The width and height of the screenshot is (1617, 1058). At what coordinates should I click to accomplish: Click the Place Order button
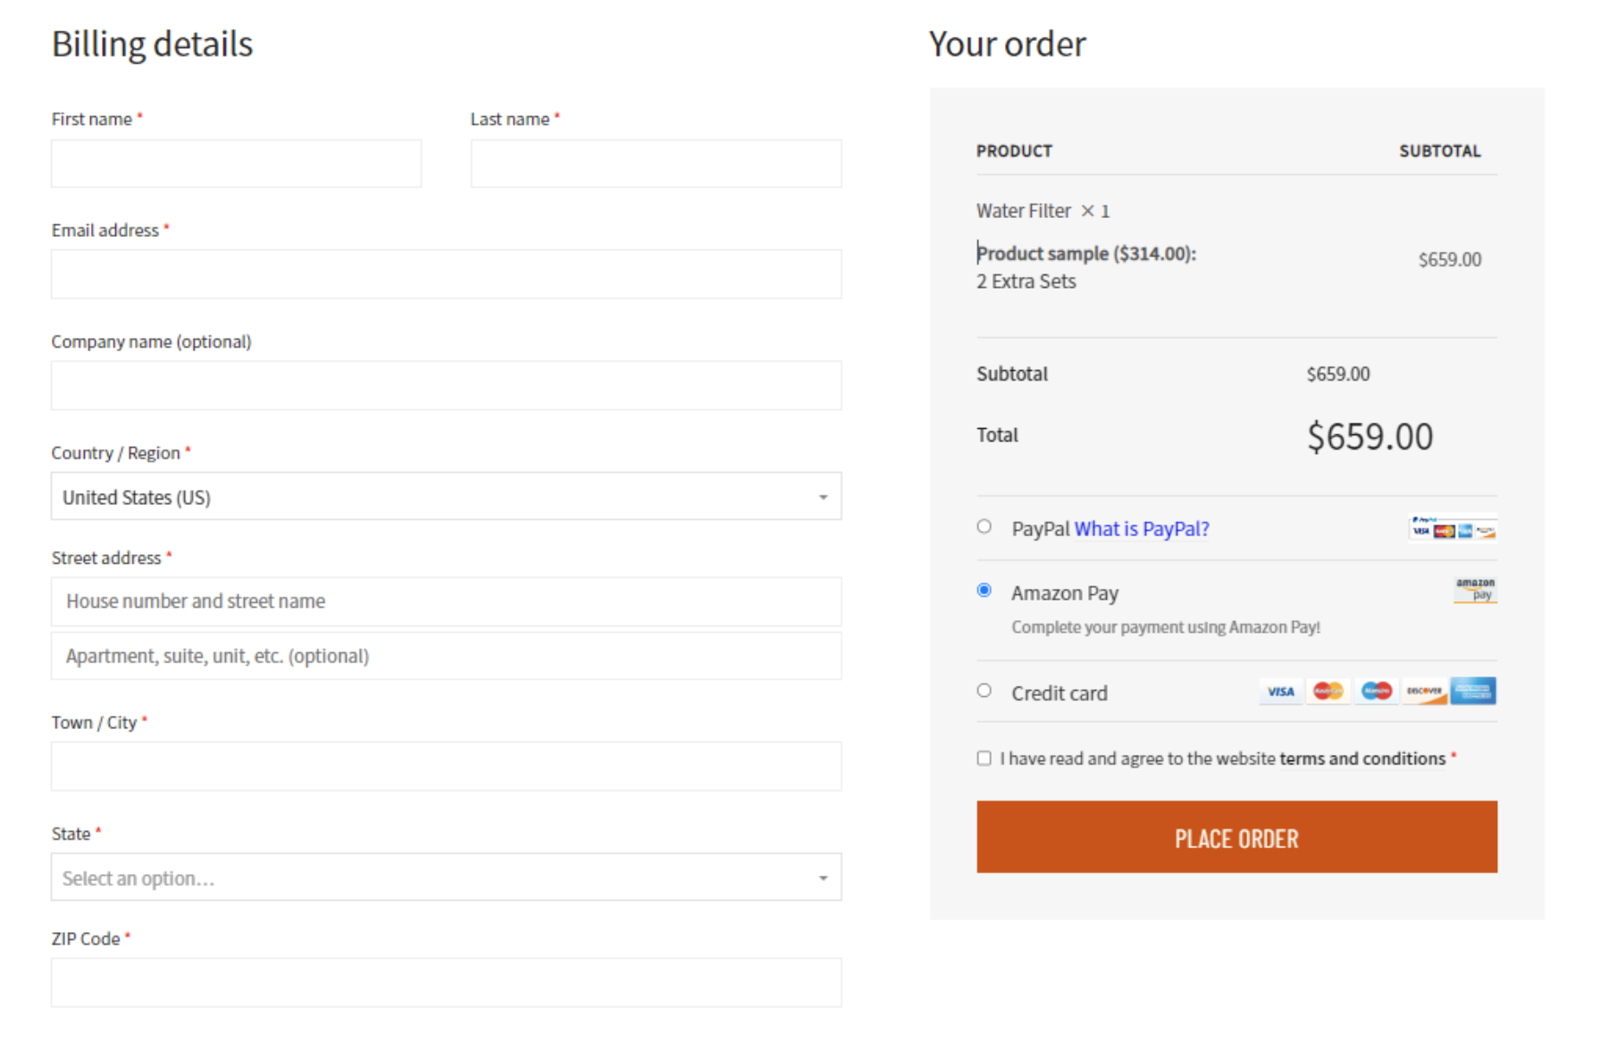point(1236,837)
